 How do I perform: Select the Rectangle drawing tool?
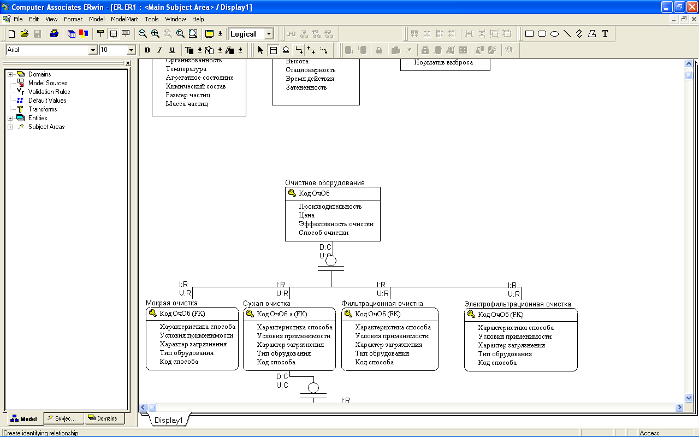coord(529,34)
